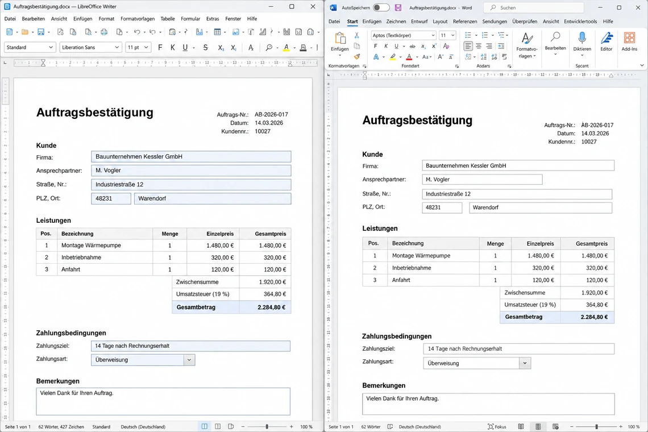Open the Fontidart font dialog launcher in Word
648x432 pixels.
point(456,66)
